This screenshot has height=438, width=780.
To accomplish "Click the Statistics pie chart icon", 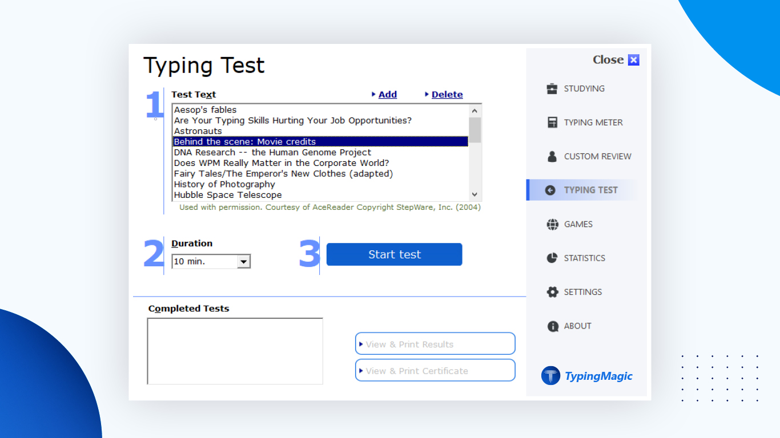I will (552, 258).
